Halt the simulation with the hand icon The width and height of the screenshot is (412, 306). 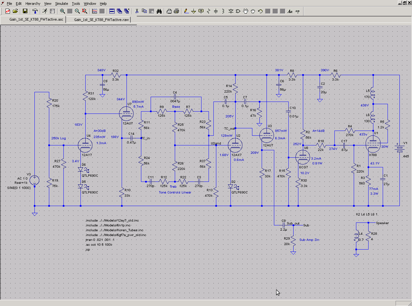coord(52,11)
